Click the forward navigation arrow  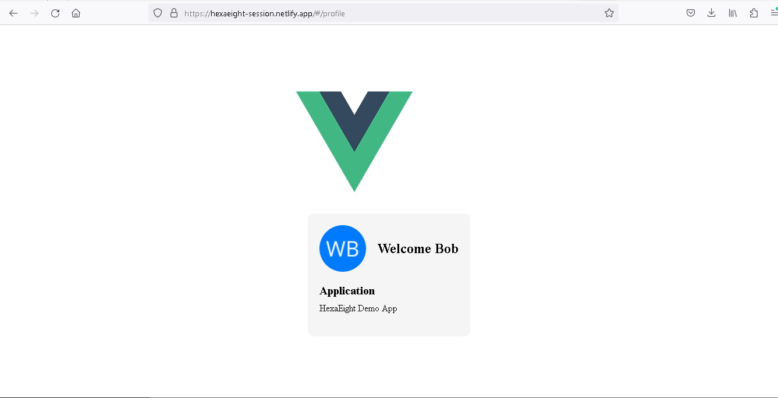click(34, 13)
